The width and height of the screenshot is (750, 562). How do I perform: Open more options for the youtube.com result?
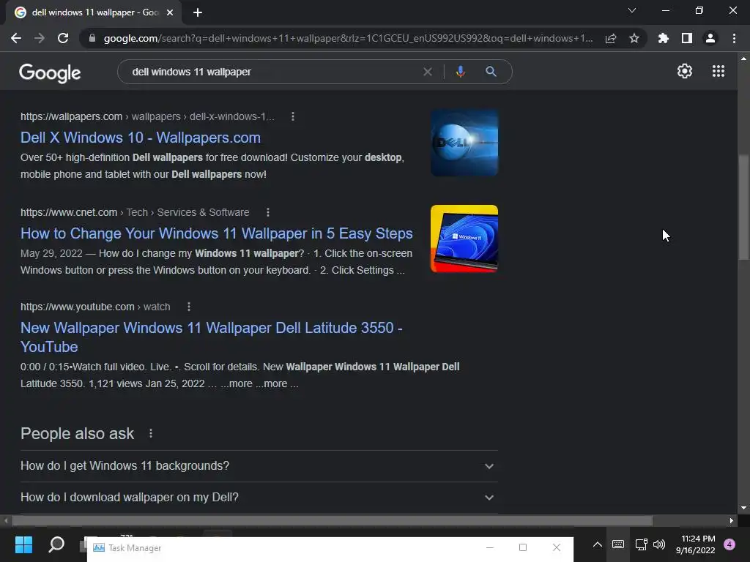coord(189,307)
